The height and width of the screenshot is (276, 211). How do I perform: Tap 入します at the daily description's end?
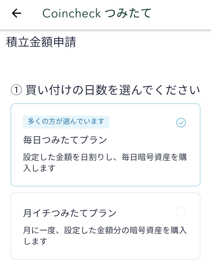39,168
